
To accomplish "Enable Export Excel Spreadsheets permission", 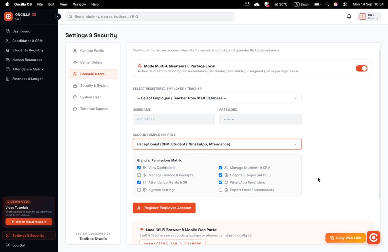I will 220,190.
